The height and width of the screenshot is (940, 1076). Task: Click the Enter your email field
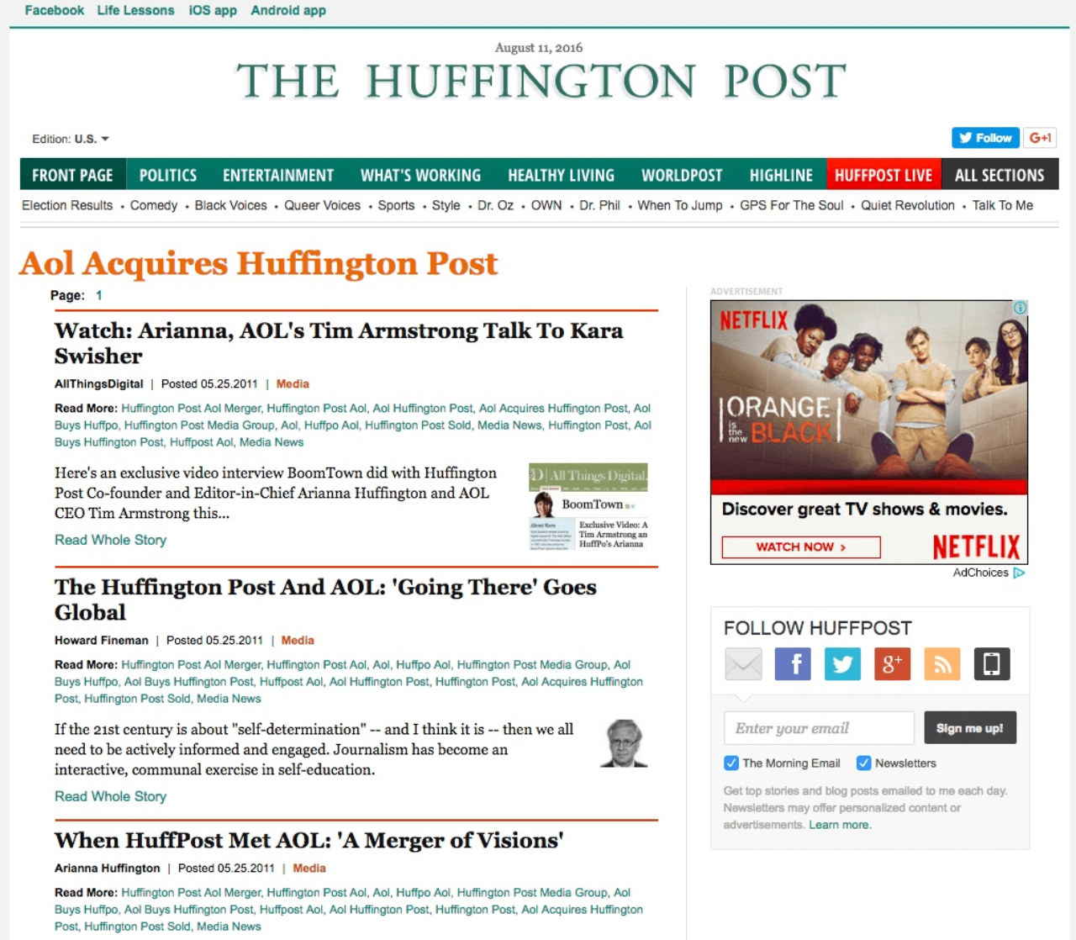click(x=818, y=728)
